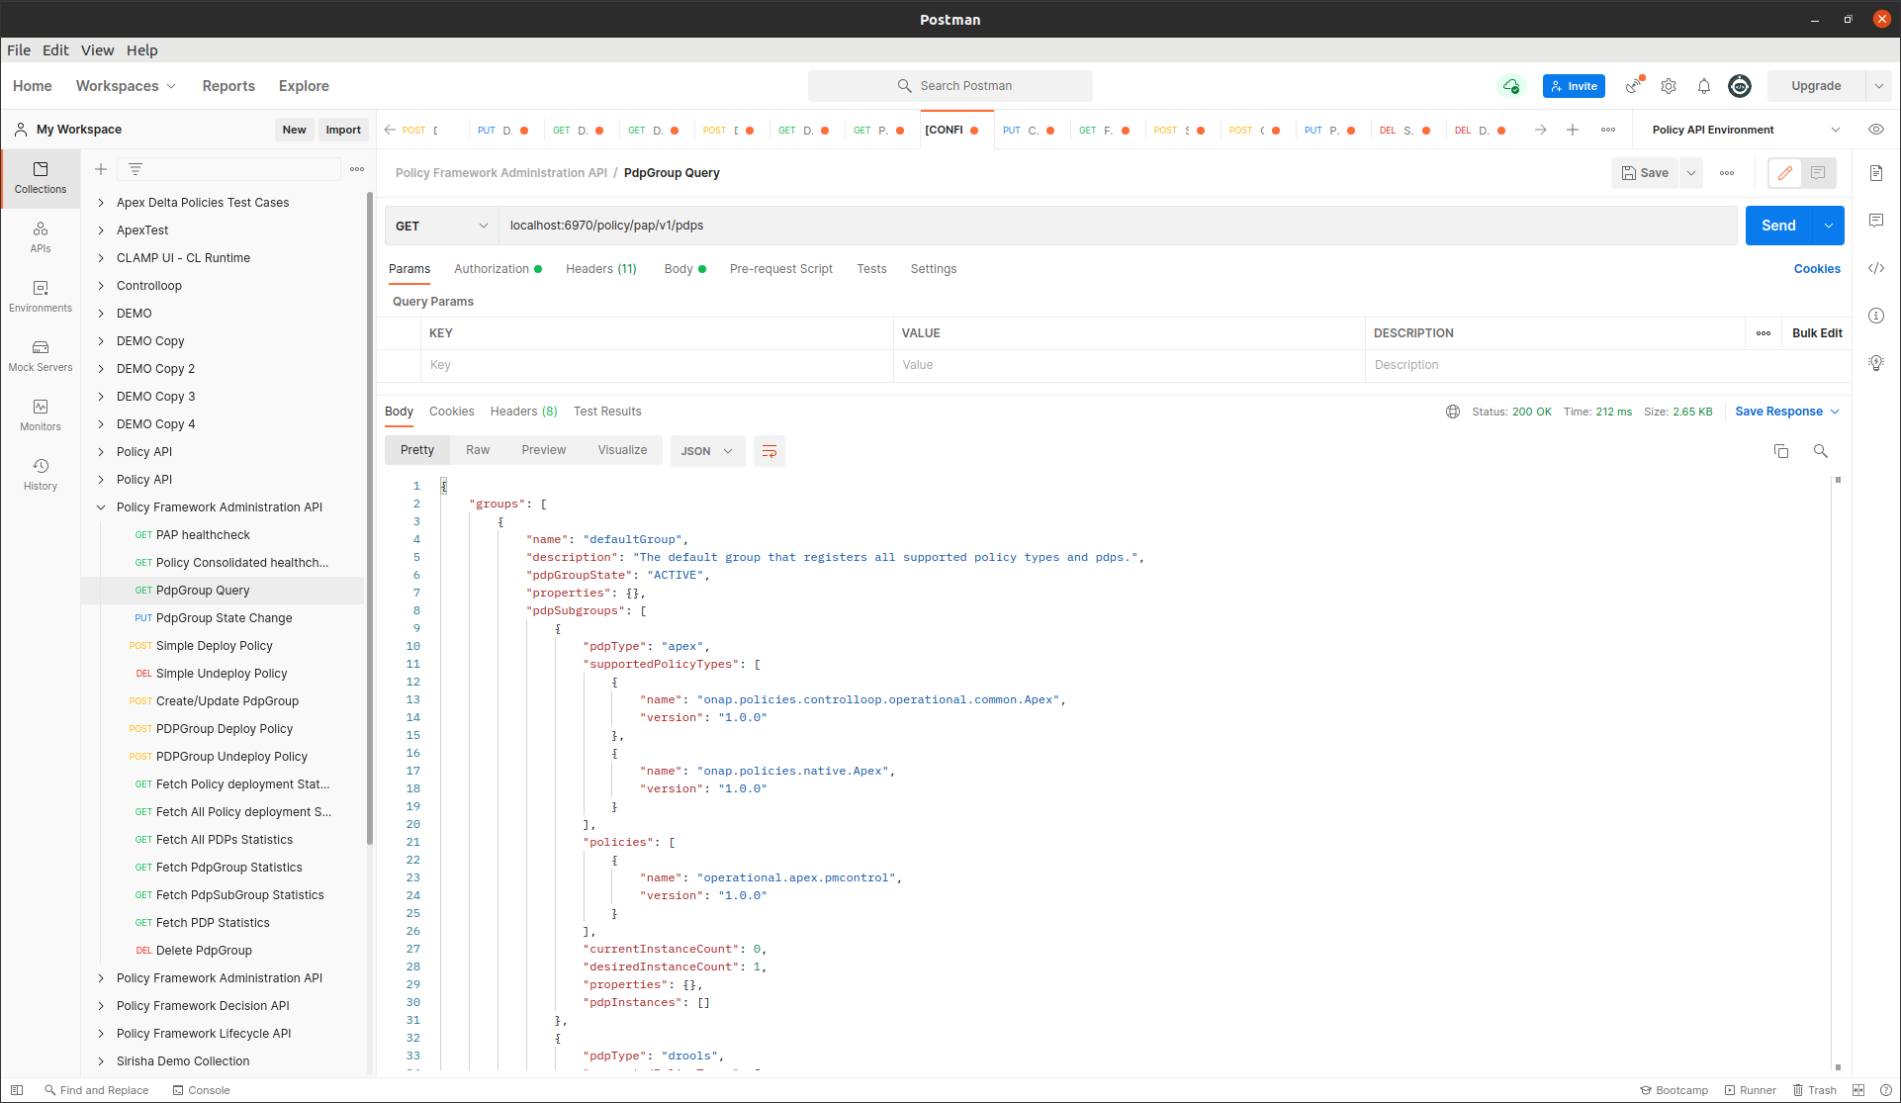Open the History sidebar panel

41,475
